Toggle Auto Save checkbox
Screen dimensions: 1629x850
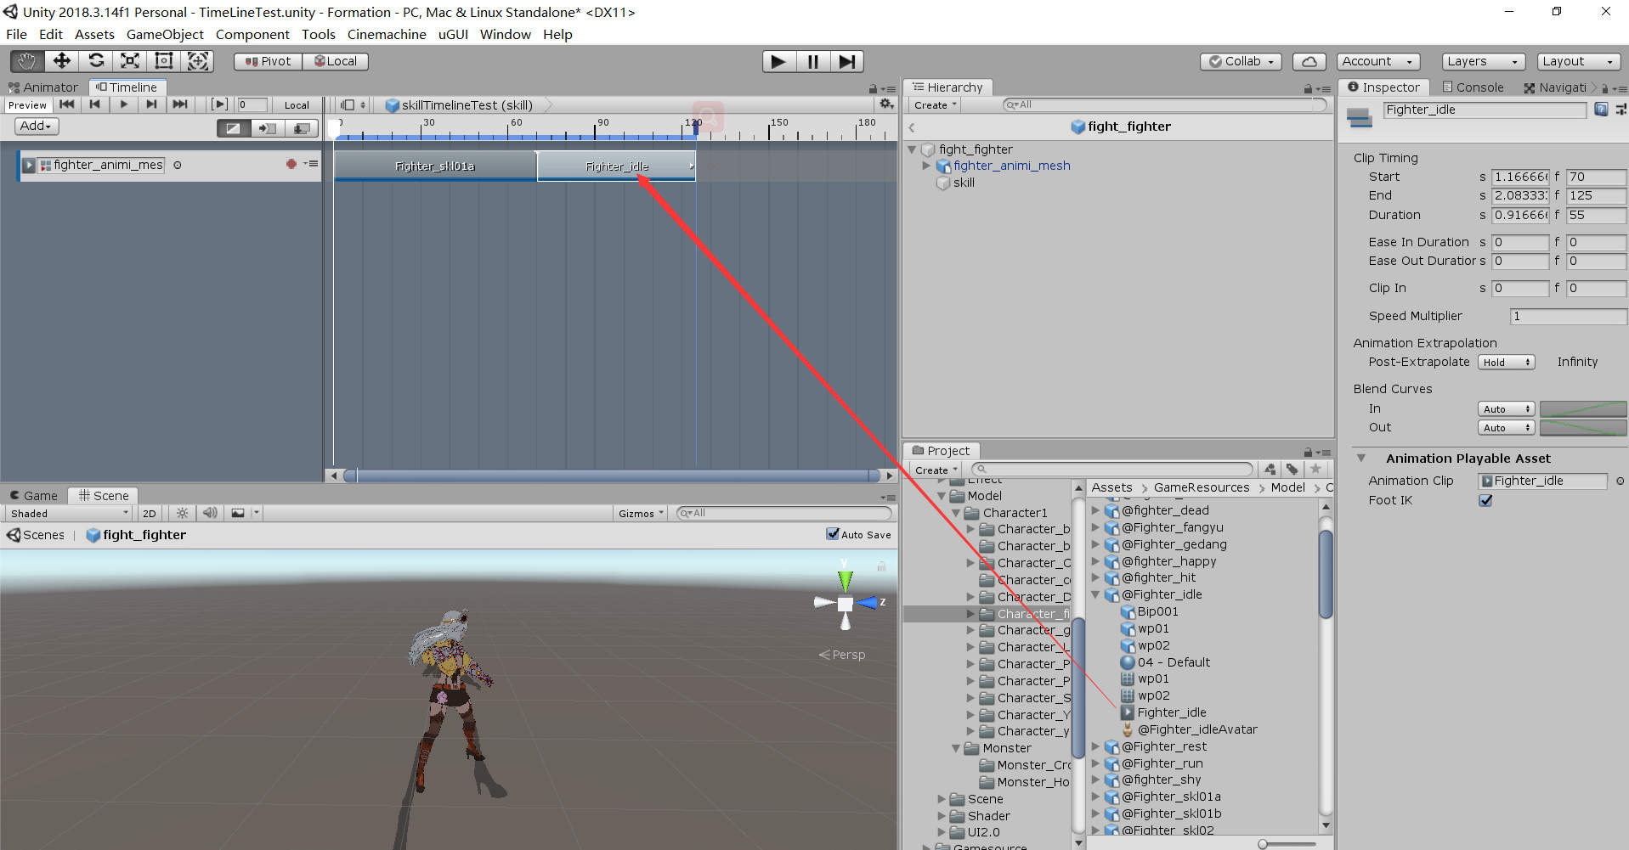pyautogui.click(x=833, y=533)
